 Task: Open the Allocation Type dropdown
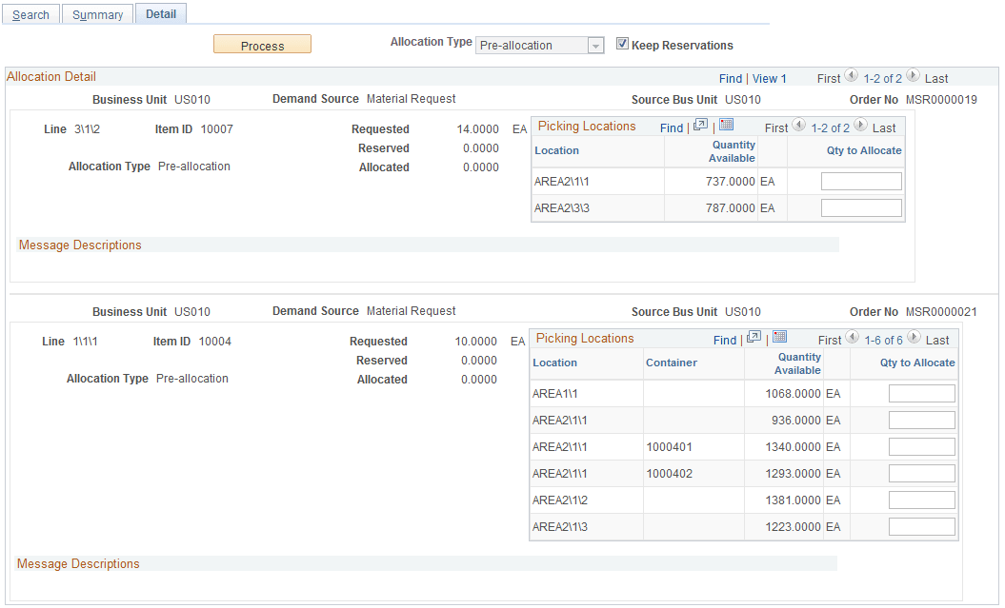594,45
